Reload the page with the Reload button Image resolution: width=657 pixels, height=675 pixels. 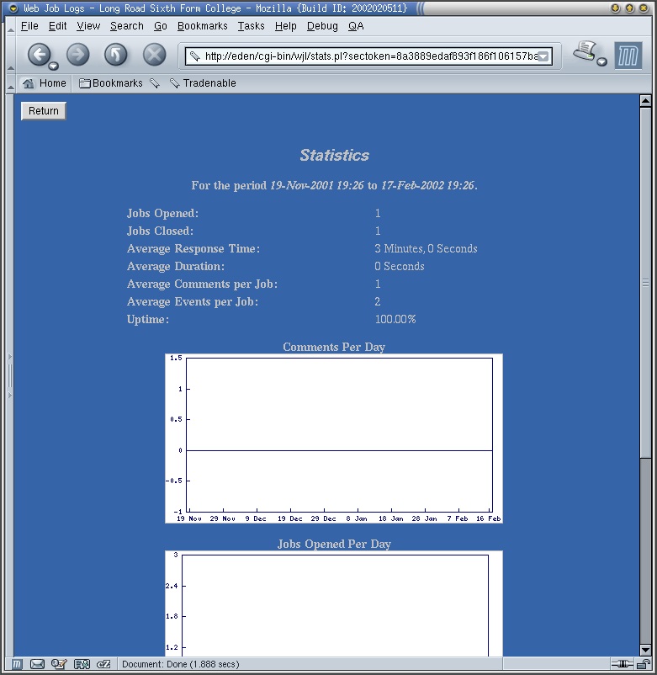point(116,55)
